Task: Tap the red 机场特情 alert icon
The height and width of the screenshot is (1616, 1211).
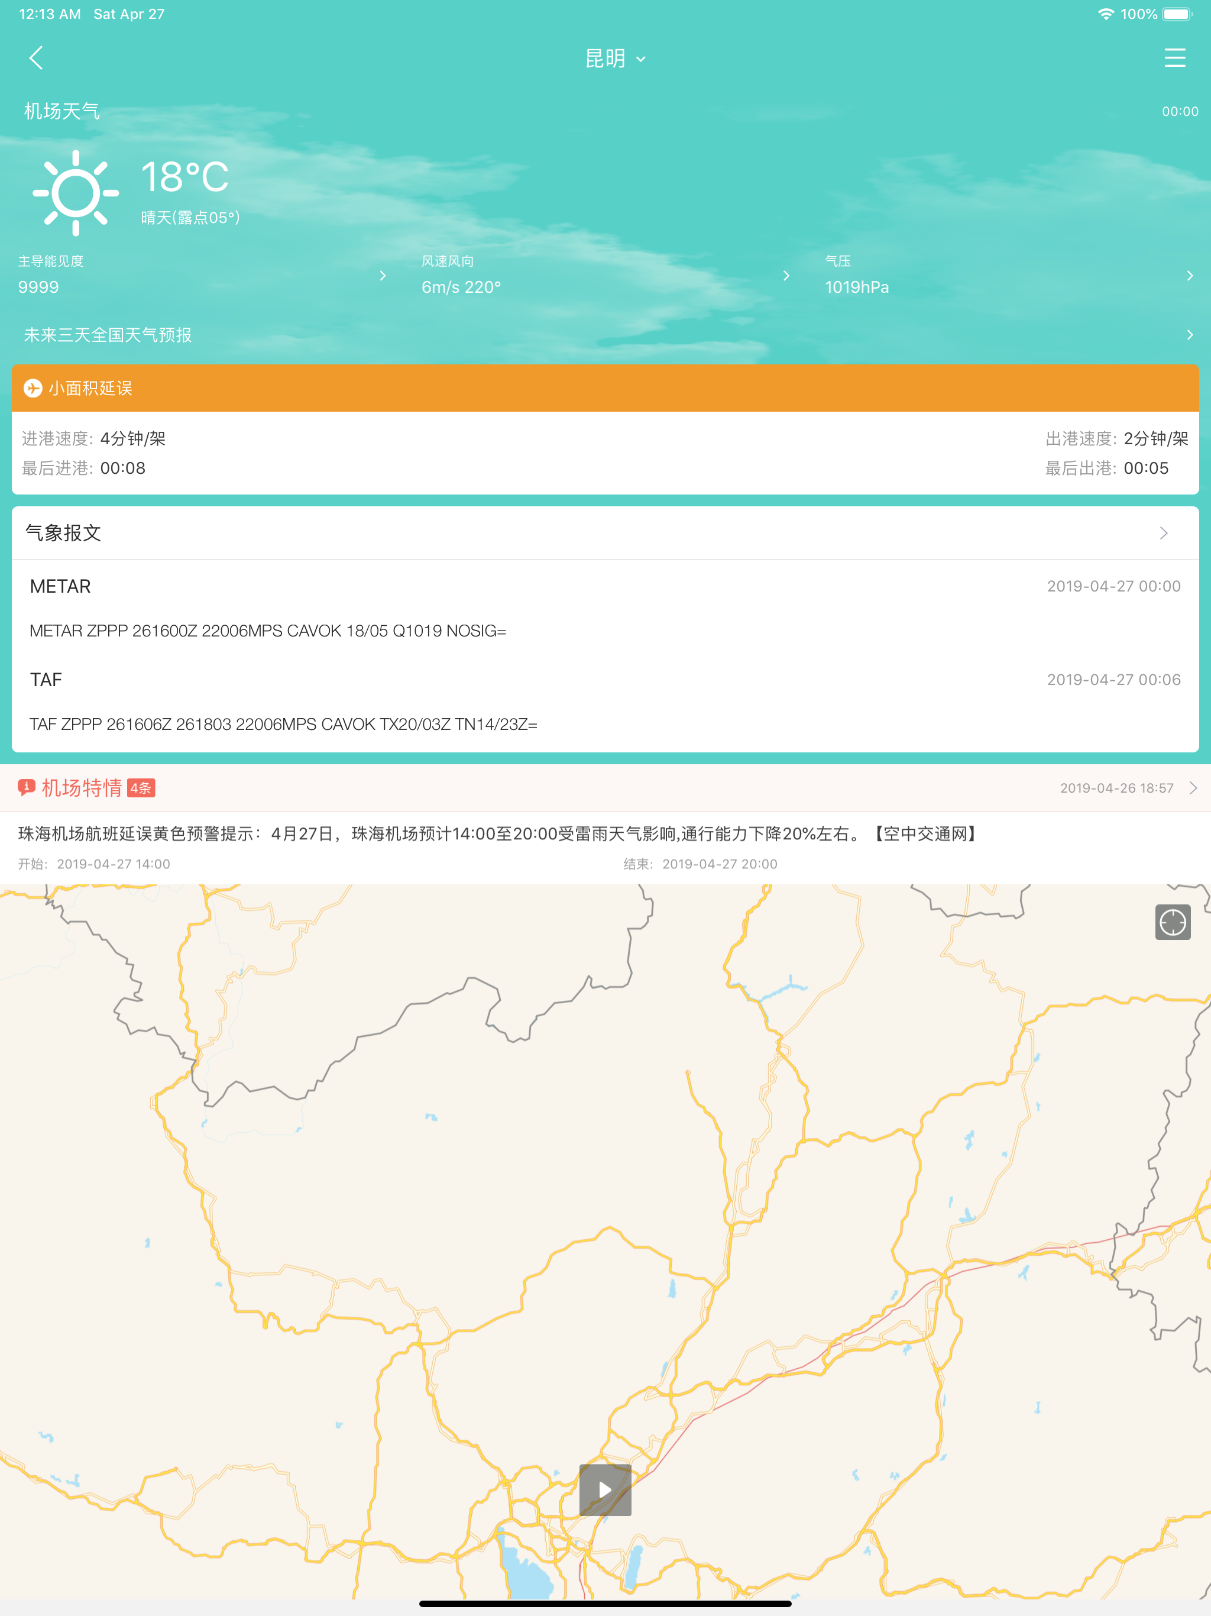Action: click(26, 787)
